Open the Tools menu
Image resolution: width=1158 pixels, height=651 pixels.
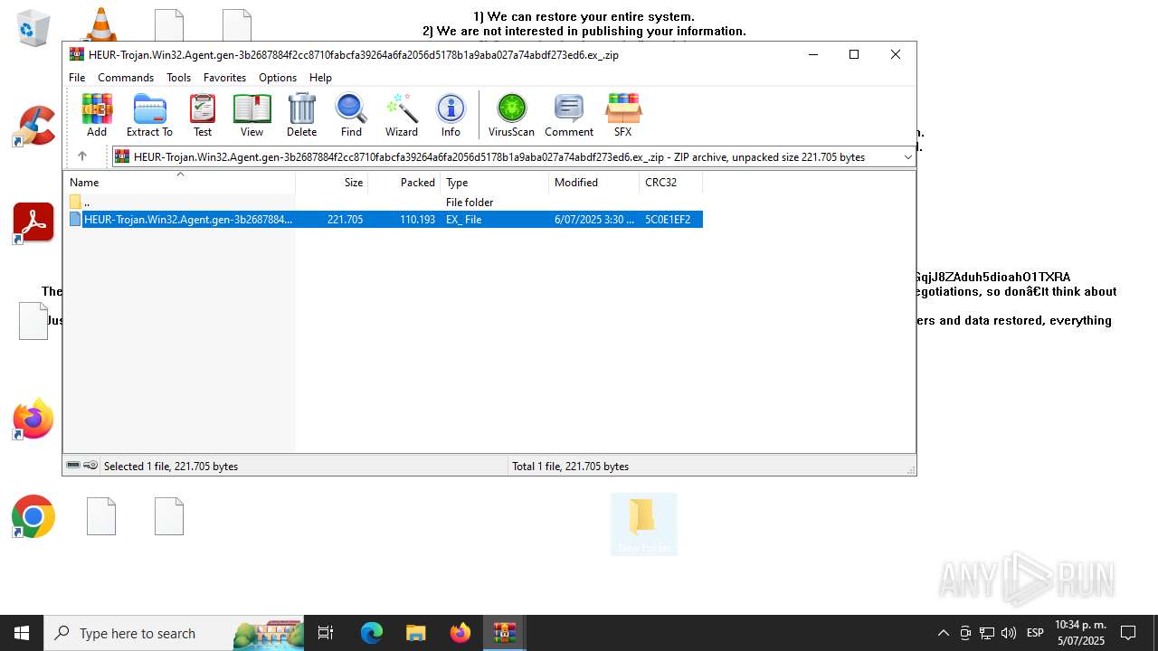tap(178, 78)
